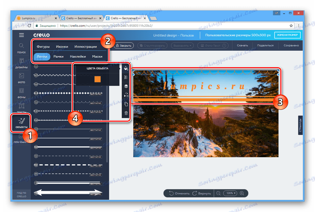Click Вернуть to redo
Image resolution: width=315 pixels, height=212 pixels.
pos(202,193)
